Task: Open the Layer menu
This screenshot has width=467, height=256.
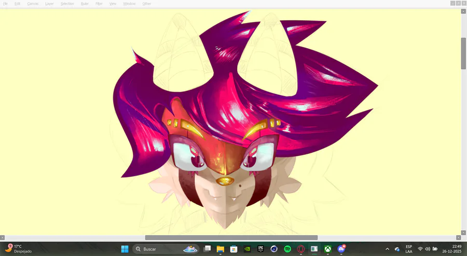Action: coord(49,4)
